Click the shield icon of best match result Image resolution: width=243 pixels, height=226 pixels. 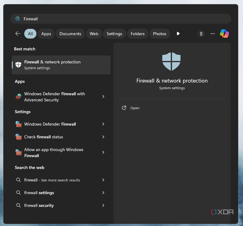pyautogui.click(x=18, y=65)
